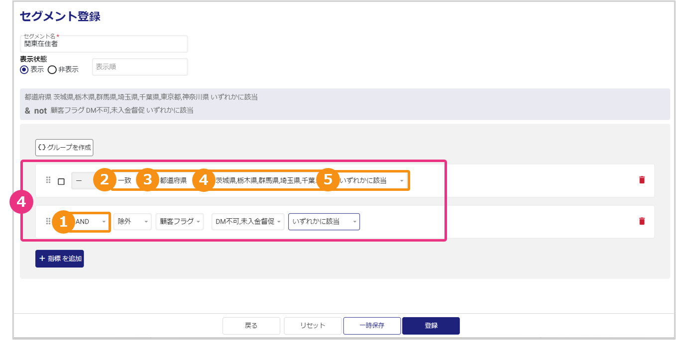Expand the 顧客フラグ dropdown

coord(179,222)
